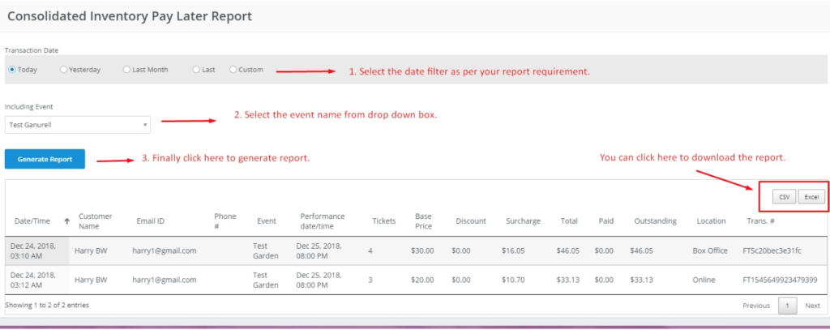Open the Including Event dropdown
Viewport: 830px width, 330px height.
[x=77, y=124]
